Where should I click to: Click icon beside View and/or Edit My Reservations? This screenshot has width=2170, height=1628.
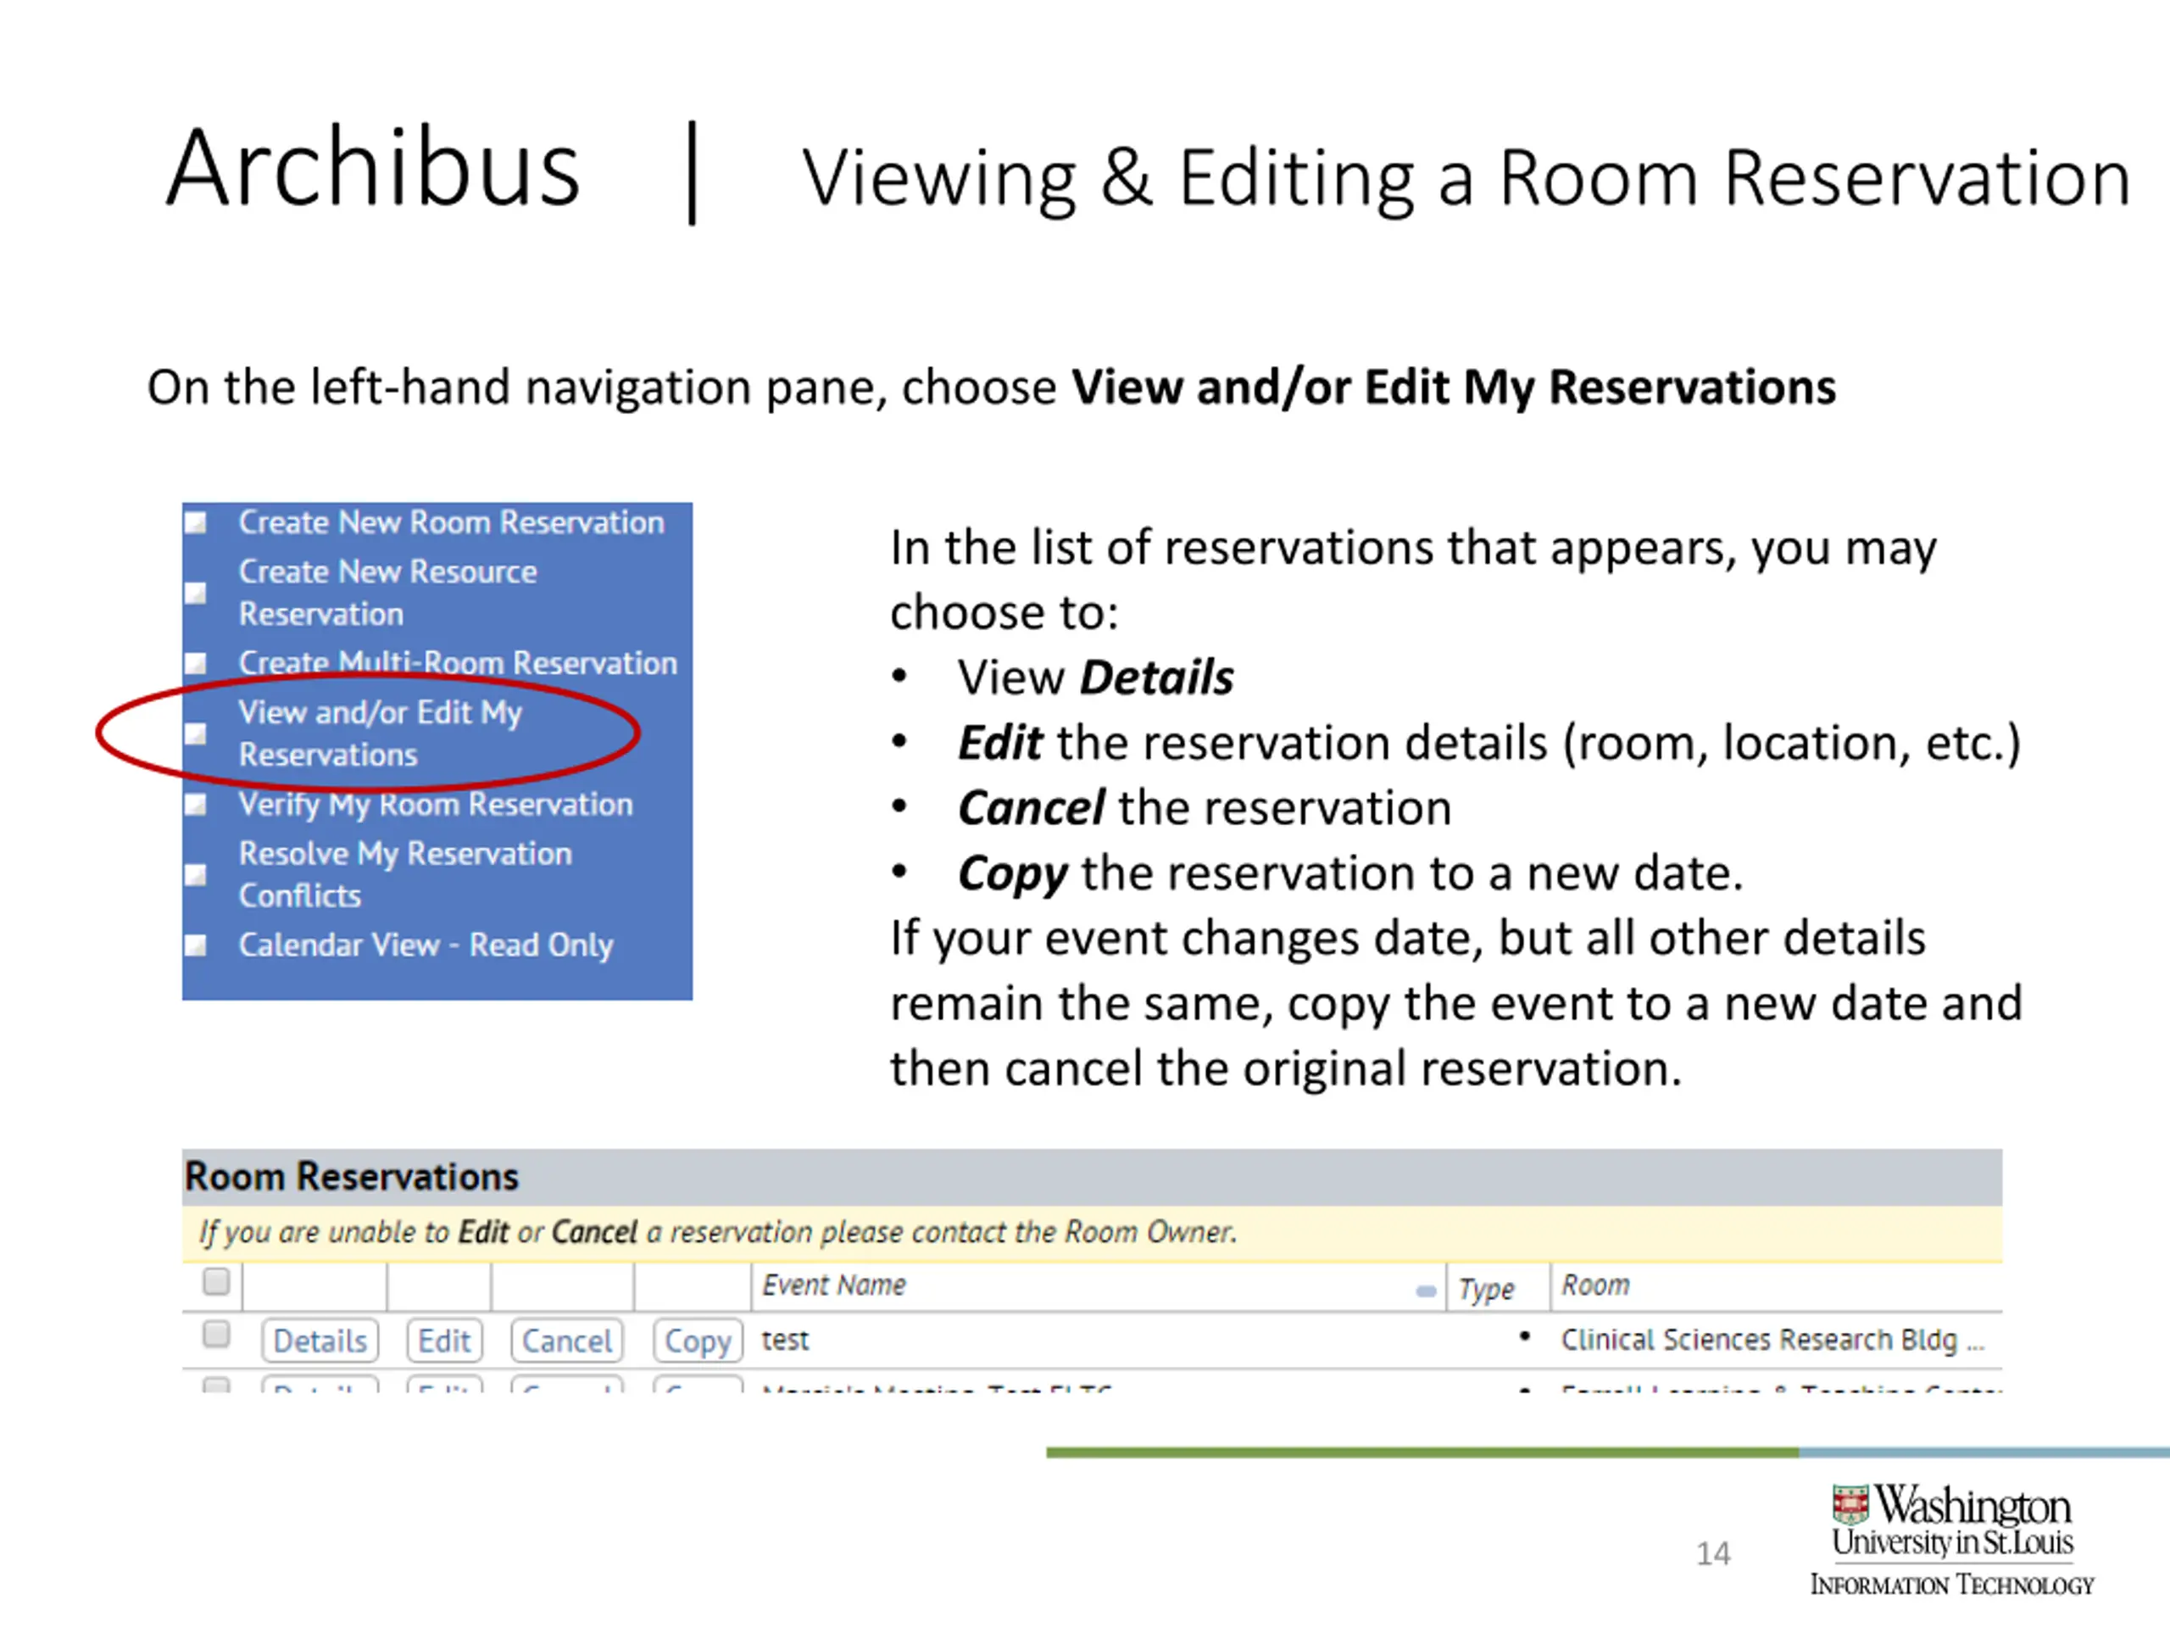coord(196,734)
